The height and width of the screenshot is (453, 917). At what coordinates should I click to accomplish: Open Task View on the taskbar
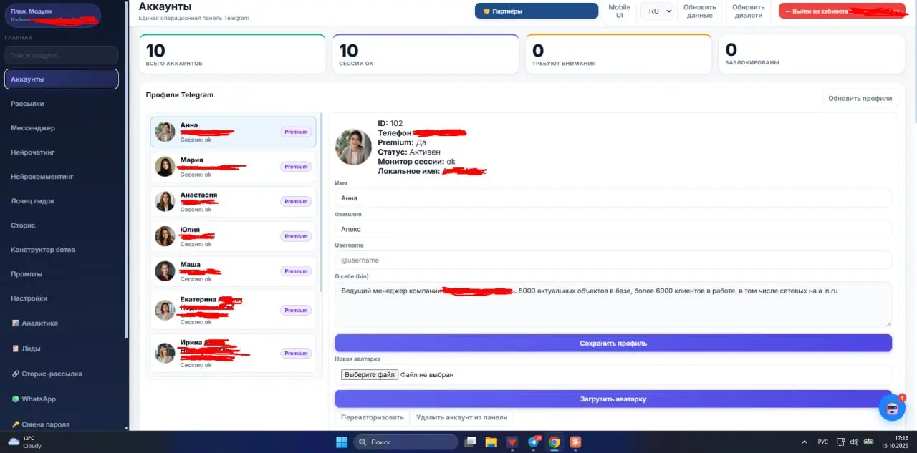[470, 442]
